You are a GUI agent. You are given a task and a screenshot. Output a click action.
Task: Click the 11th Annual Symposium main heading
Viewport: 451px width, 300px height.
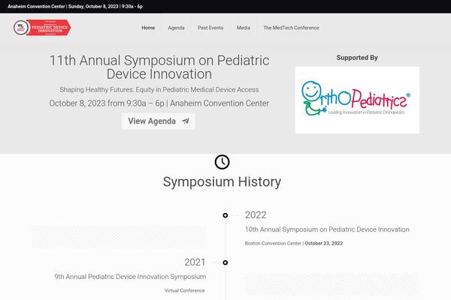click(x=159, y=67)
